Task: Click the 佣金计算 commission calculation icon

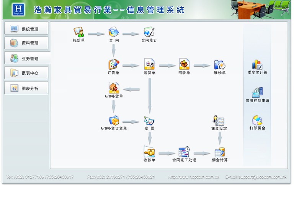Action: pos(219,152)
